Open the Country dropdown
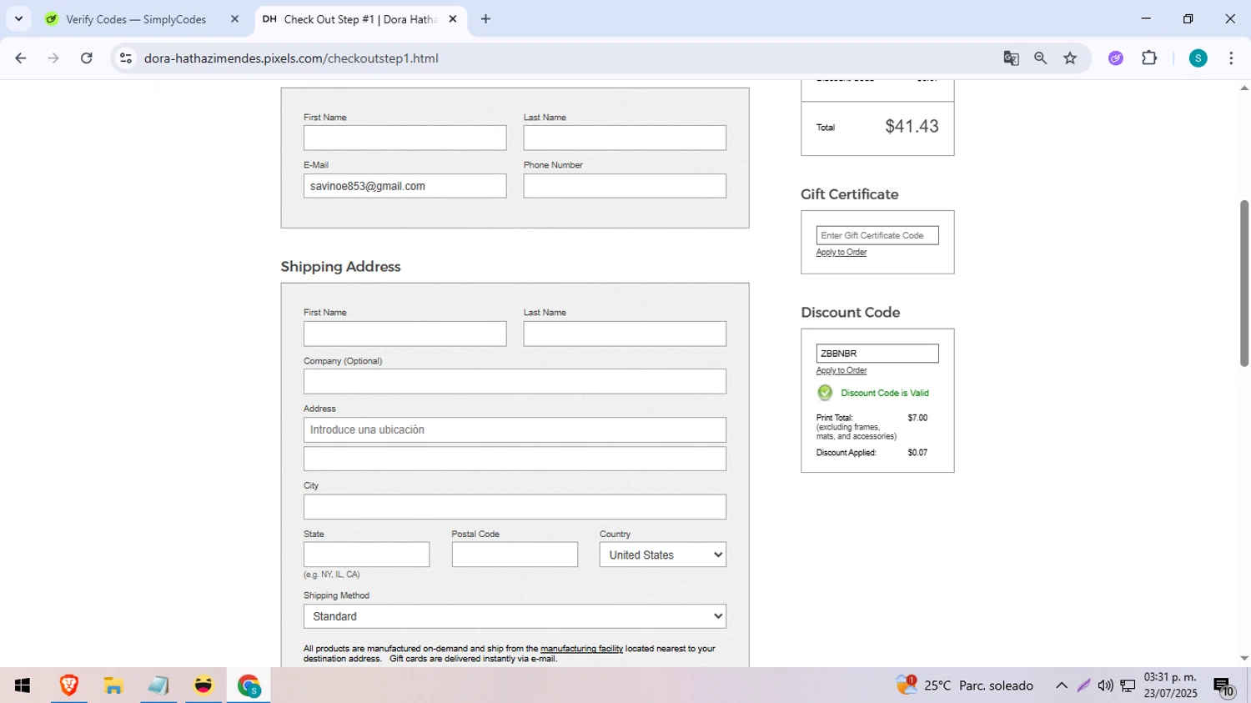The image size is (1251, 703). pos(663,555)
